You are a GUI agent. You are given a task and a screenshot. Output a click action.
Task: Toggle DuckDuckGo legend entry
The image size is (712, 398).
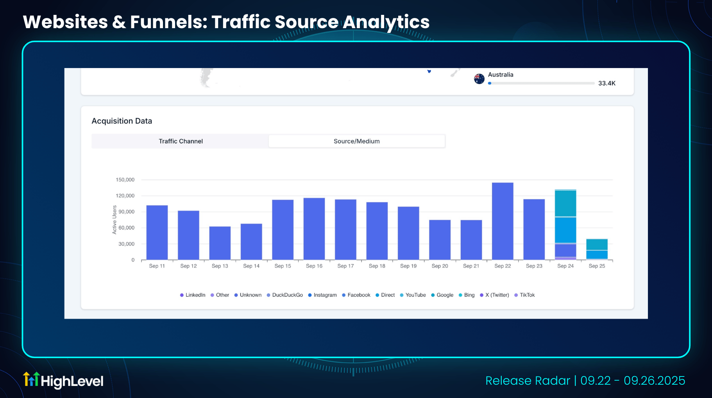click(285, 295)
